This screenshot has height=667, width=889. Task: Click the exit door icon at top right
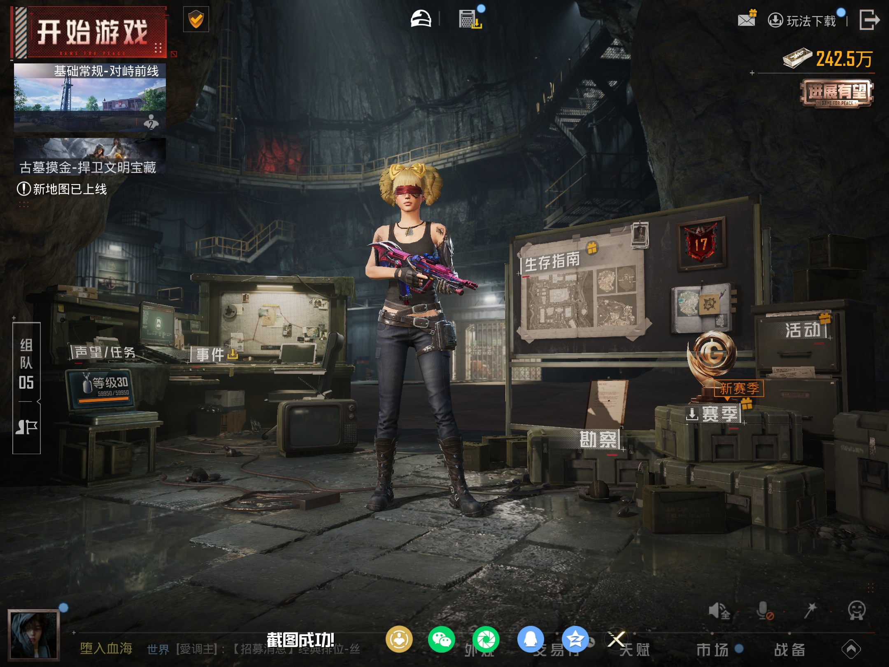[x=869, y=20]
